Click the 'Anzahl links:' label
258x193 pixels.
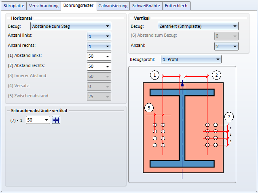(x=20, y=35)
